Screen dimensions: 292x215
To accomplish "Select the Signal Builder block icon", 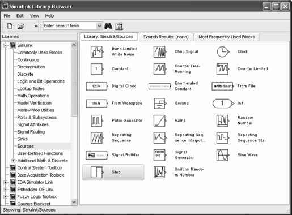I will [x=97, y=155].
